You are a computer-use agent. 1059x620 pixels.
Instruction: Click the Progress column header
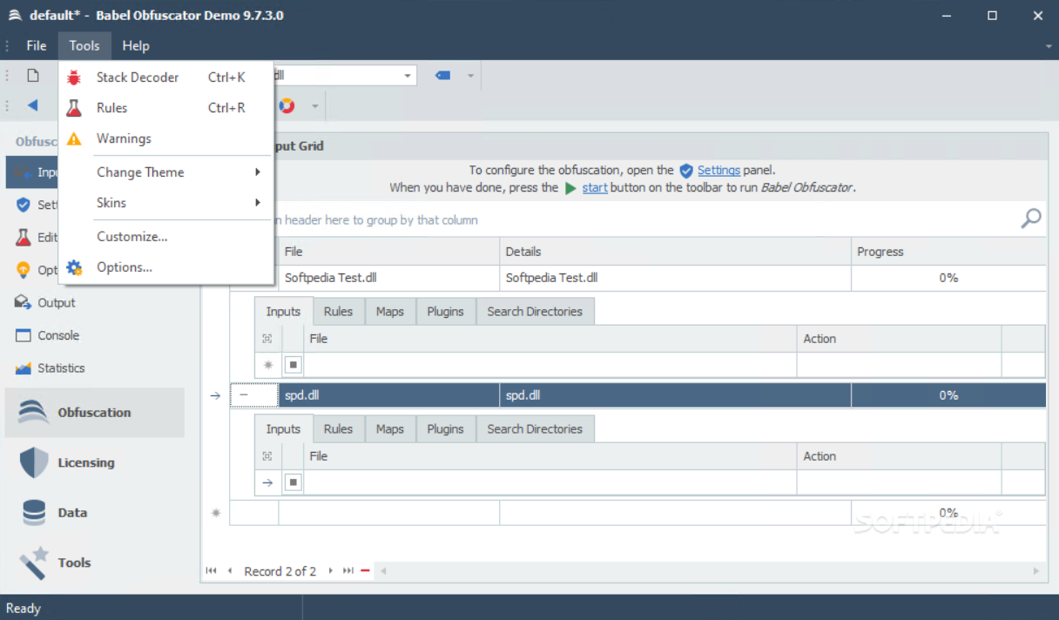[x=948, y=252]
